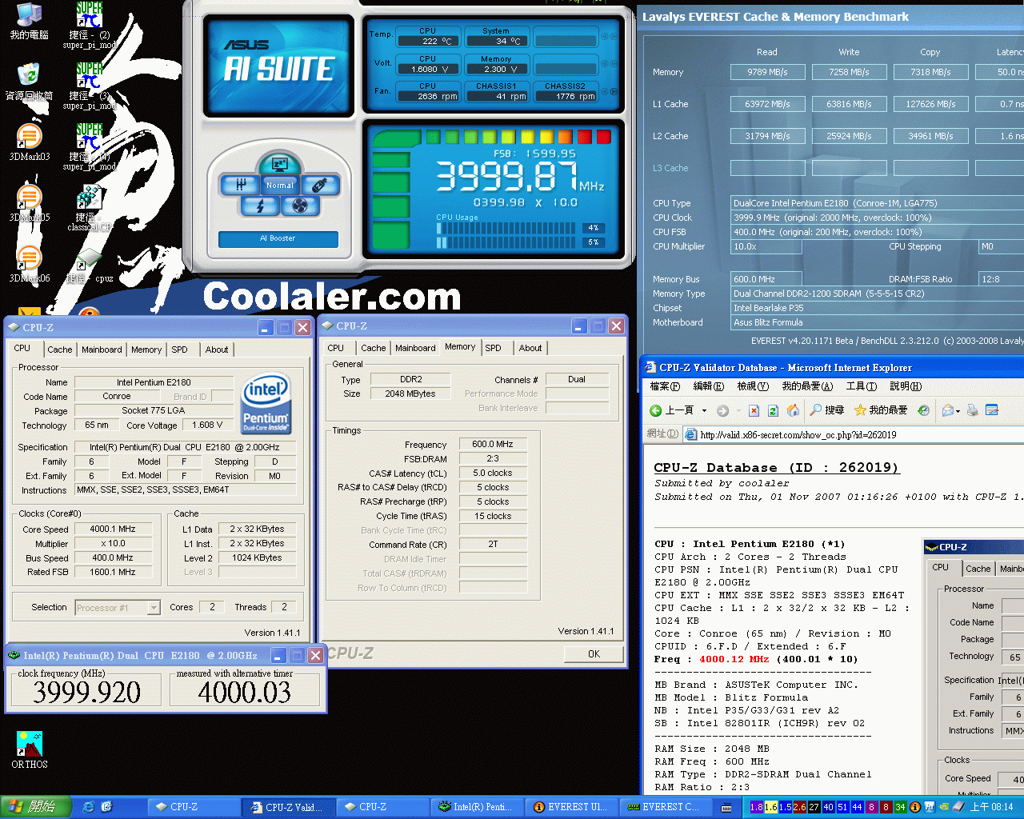This screenshot has width=1024, height=819.
Task: Open the Back history dropdown arrow in IE
Action: pos(704,410)
